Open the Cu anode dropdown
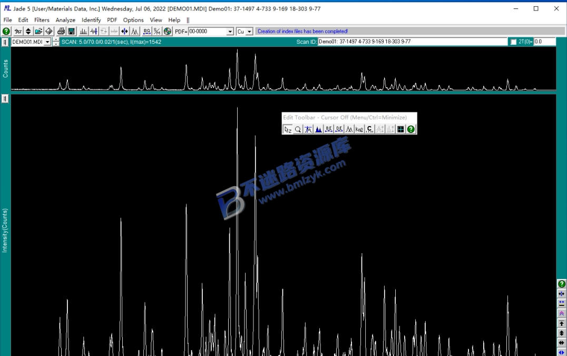This screenshot has height=356, width=567. [x=249, y=32]
